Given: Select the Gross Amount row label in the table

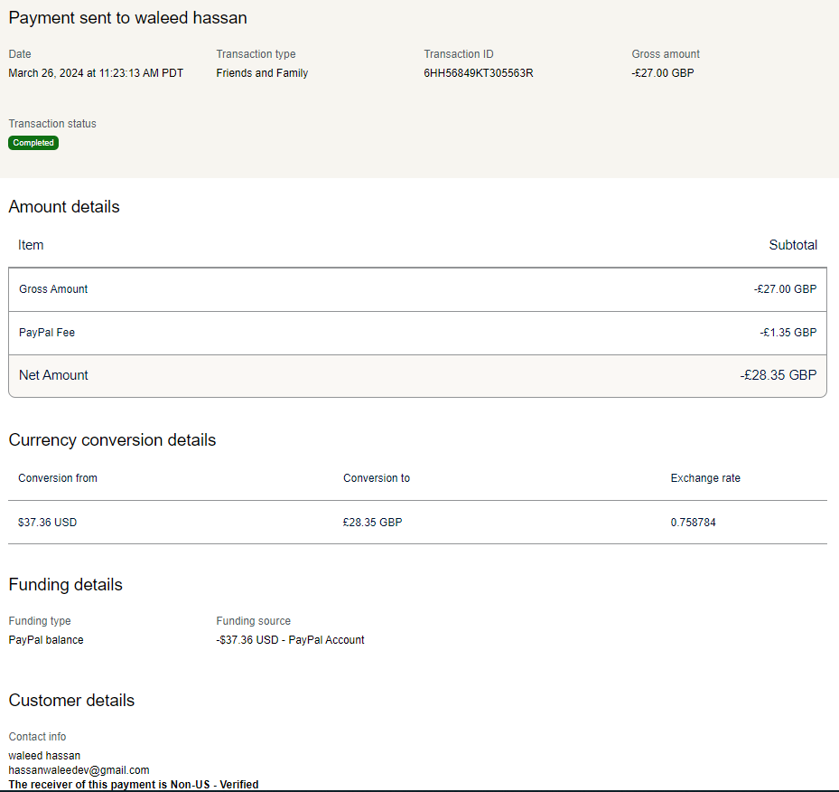Looking at the screenshot, I should click(x=53, y=289).
